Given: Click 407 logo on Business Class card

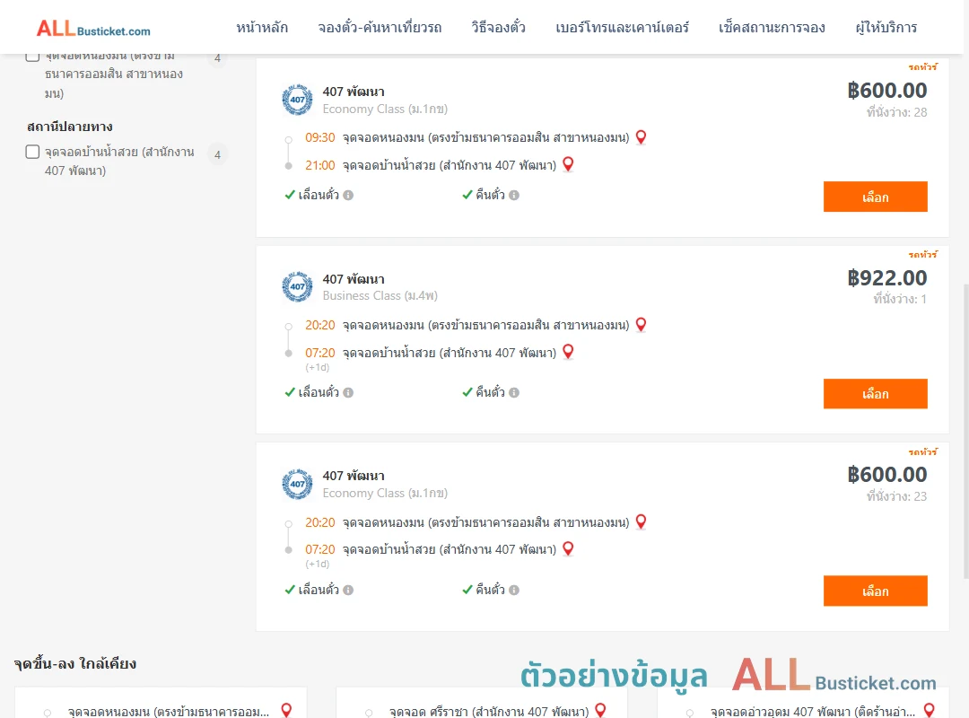Looking at the screenshot, I should point(297,286).
